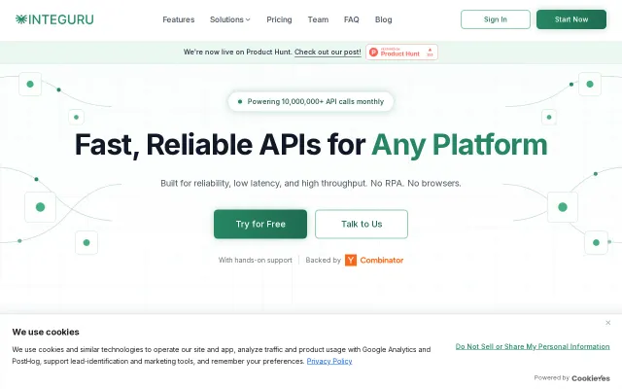Go to the Pricing page
622x389 pixels.
click(x=279, y=19)
